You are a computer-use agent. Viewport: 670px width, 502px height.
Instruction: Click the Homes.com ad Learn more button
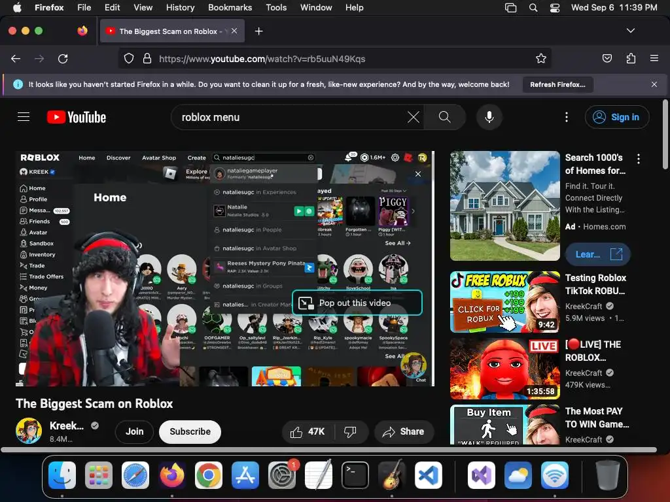pyautogui.click(x=598, y=254)
